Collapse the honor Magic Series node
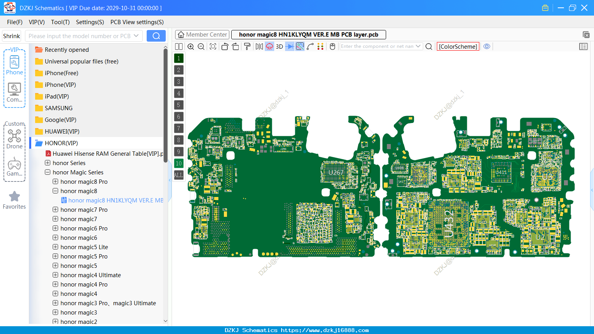Image resolution: width=594 pixels, height=334 pixels. pyautogui.click(x=48, y=172)
